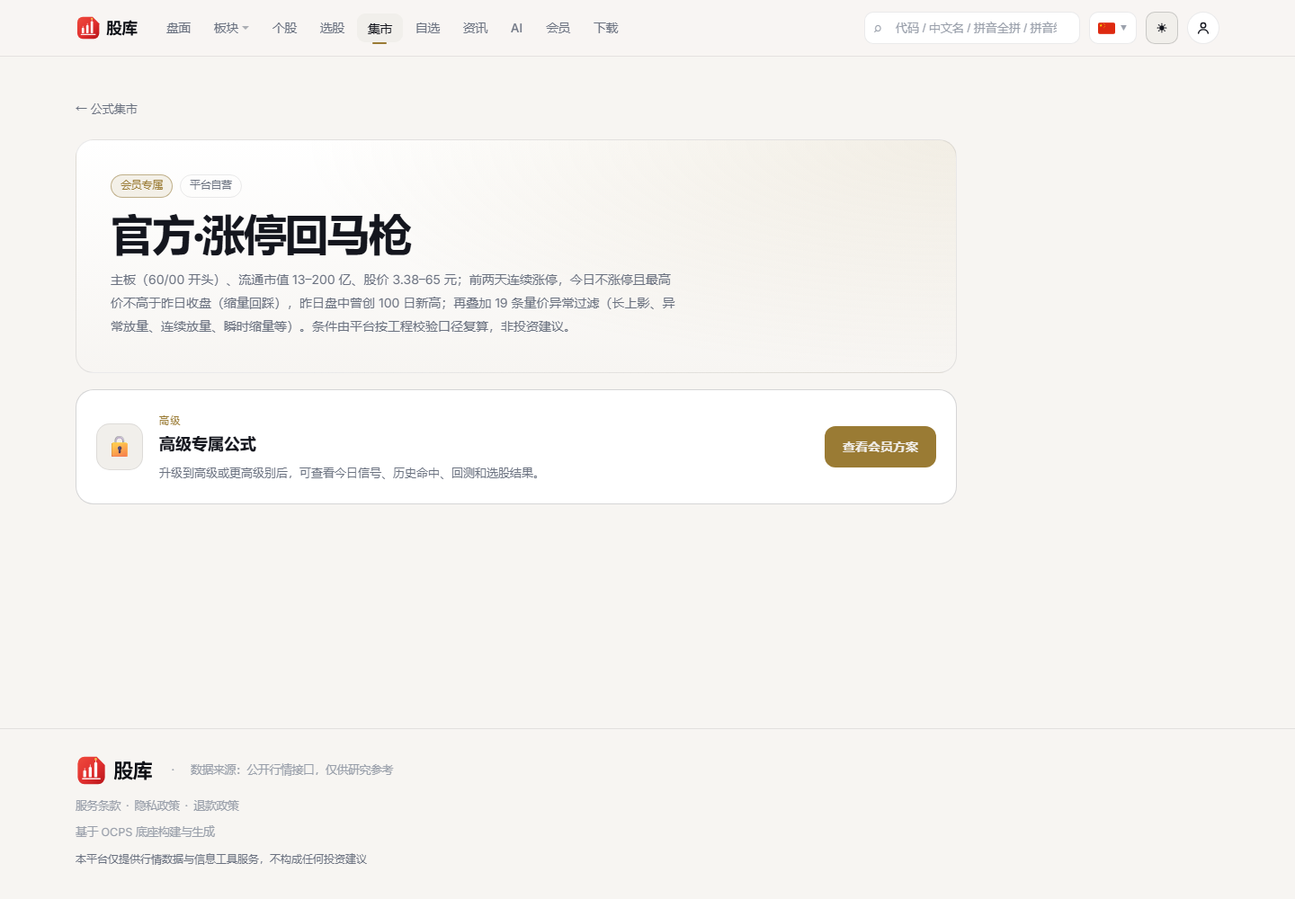This screenshot has height=899, width=1295.
Task: Click the 会员专属 badge
Action: (142, 185)
